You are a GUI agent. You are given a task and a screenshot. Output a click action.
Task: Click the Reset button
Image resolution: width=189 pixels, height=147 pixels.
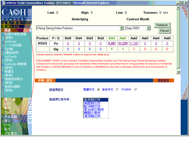tap(165, 31)
